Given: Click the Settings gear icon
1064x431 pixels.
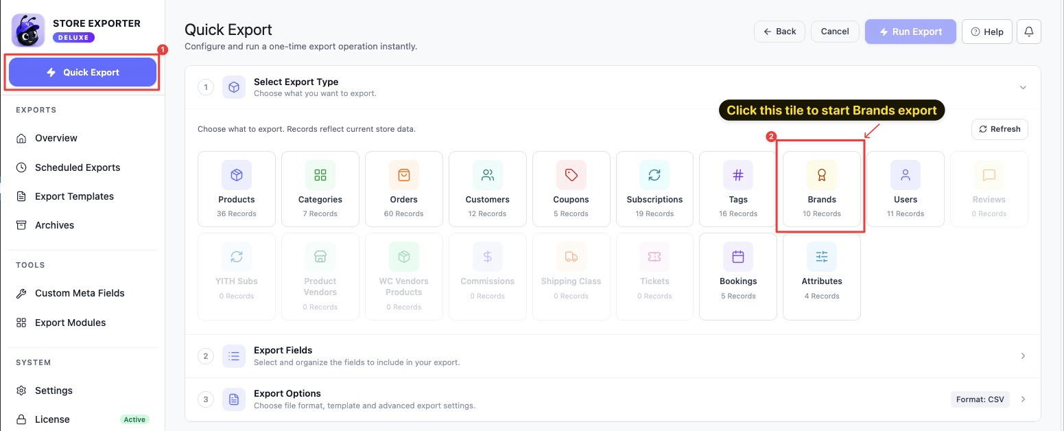Looking at the screenshot, I should pyautogui.click(x=21, y=391).
